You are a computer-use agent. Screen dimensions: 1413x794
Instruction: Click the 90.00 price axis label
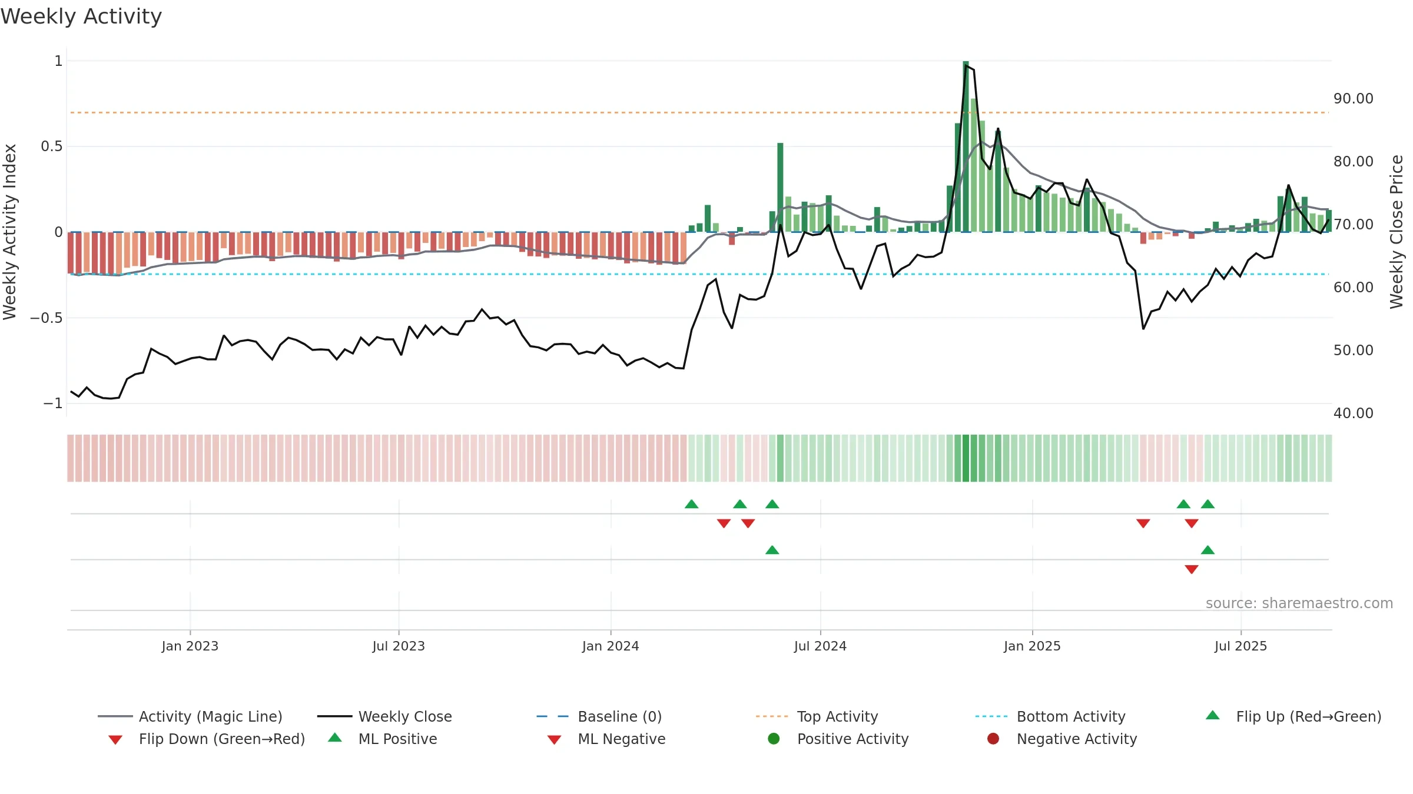pyautogui.click(x=1354, y=99)
